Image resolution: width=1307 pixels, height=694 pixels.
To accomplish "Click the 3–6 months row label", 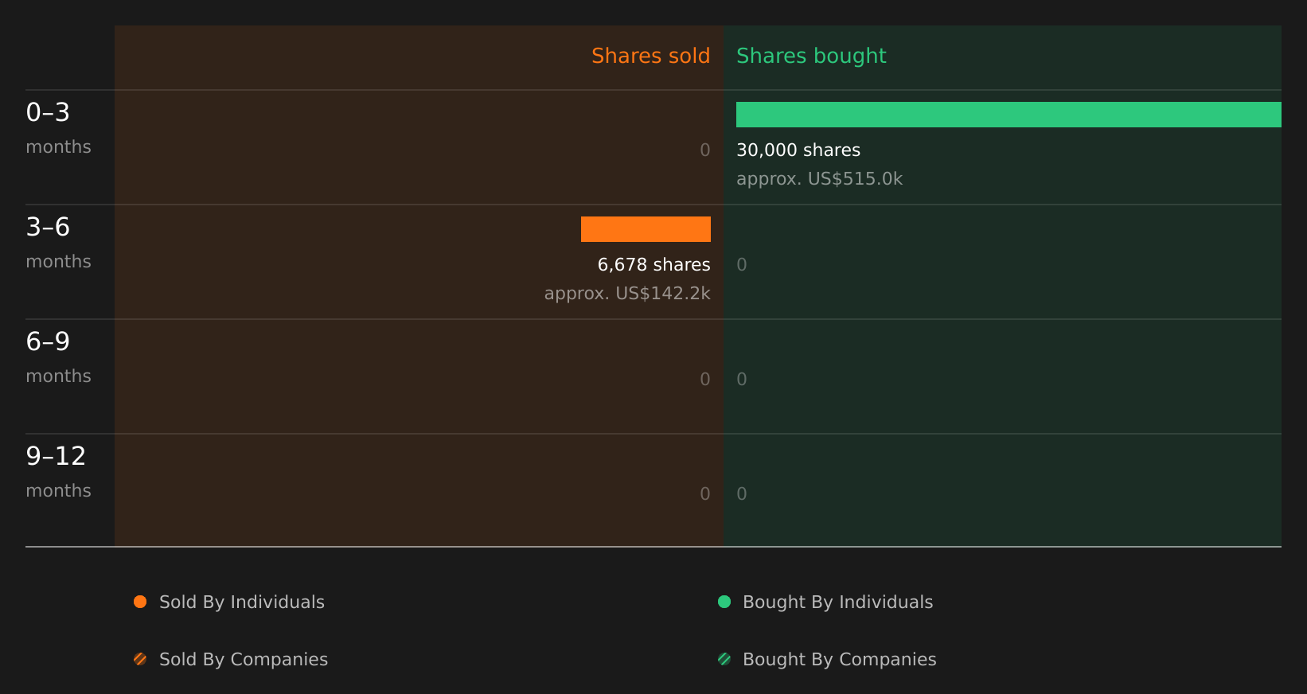I will point(58,243).
